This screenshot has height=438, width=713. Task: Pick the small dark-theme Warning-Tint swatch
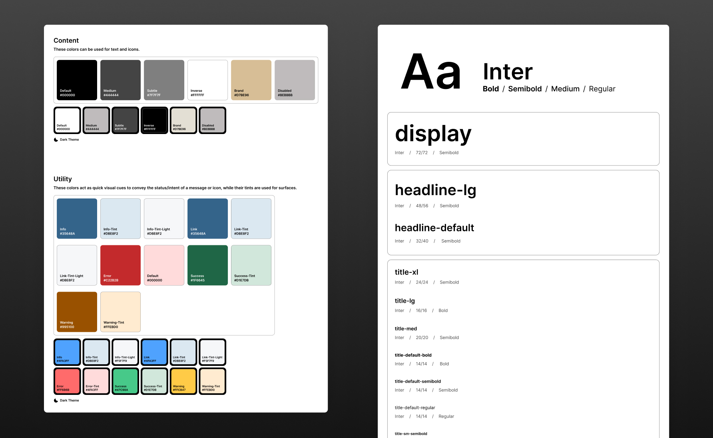click(213, 381)
